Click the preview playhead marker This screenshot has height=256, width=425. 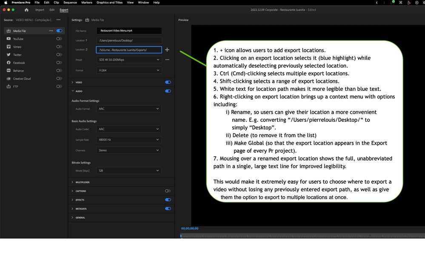pyautogui.click(x=181, y=236)
